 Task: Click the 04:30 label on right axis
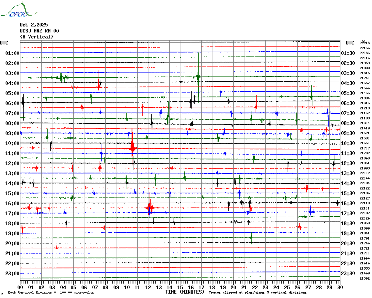click(x=348, y=83)
